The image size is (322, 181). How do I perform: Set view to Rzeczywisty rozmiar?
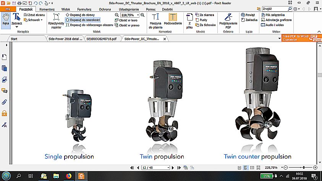pyautogui.click(x=56, y=21)
